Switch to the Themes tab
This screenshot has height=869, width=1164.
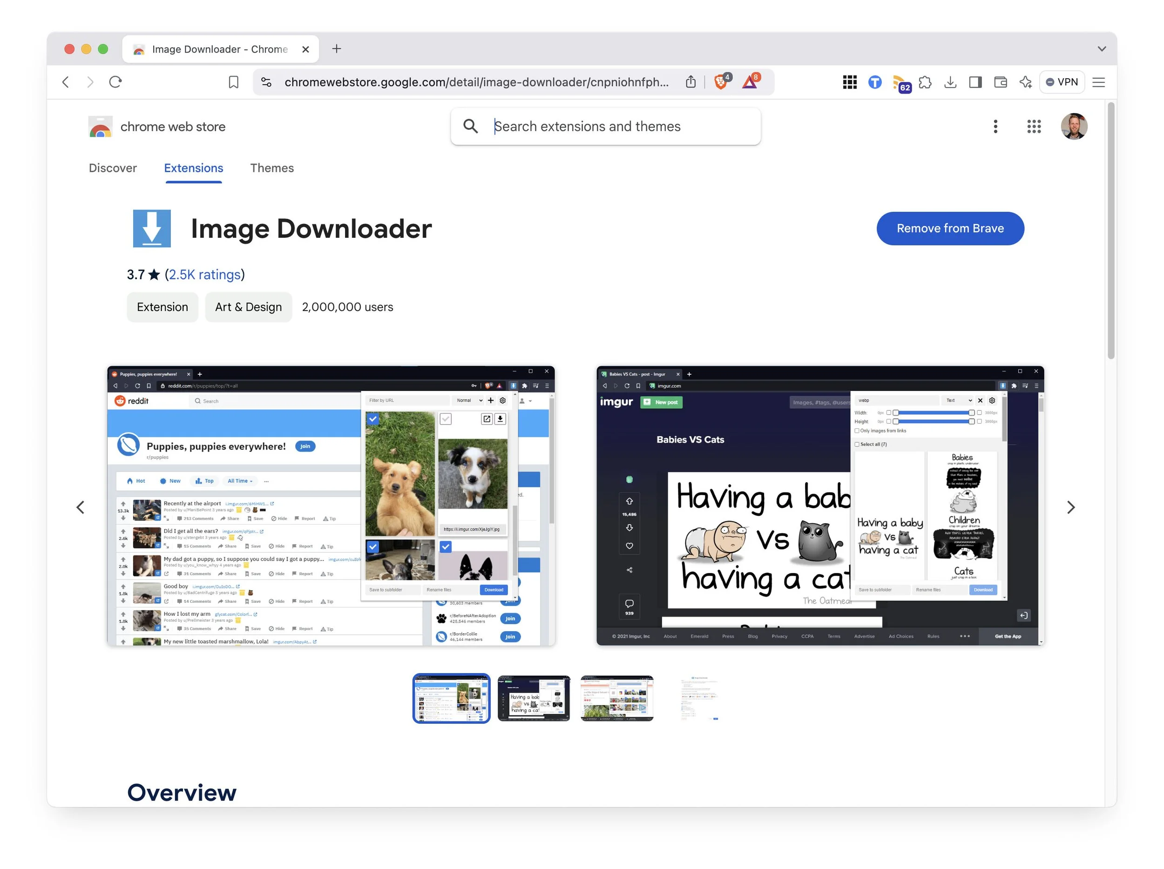(271, 168)
